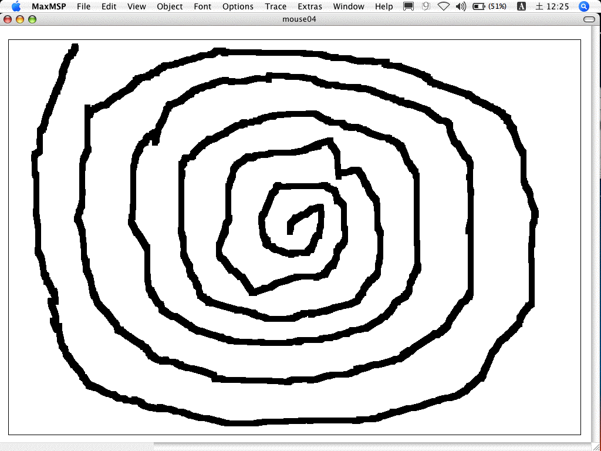Click the battery percentage (51%) text
601x451 pixels.
click(497, 6)
